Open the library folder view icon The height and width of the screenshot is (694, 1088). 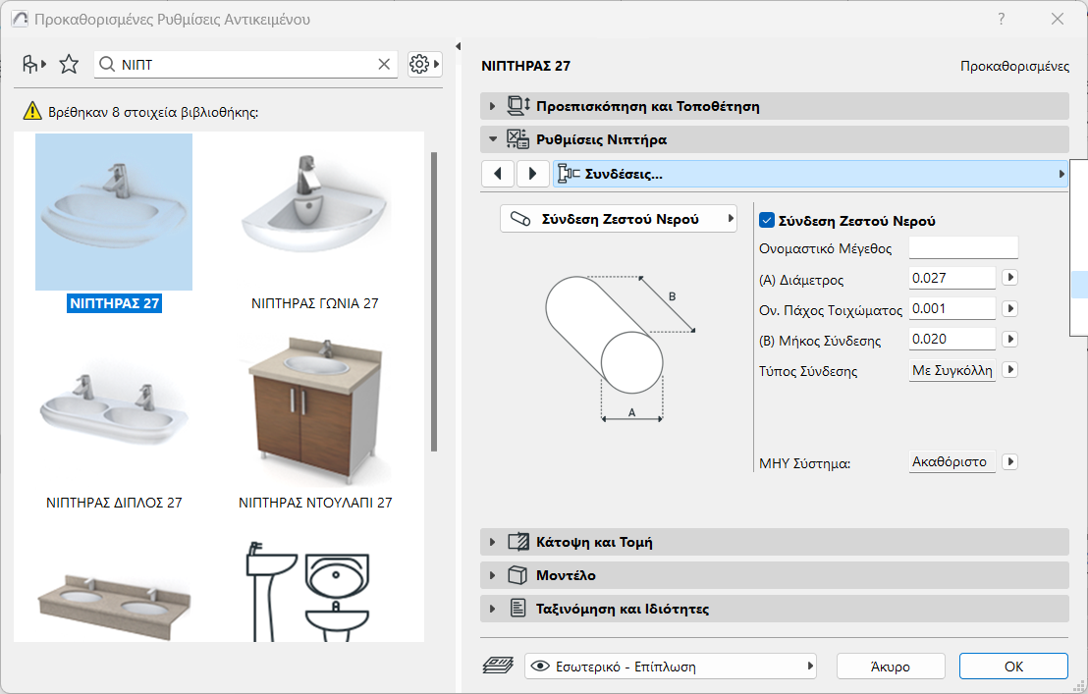tap(32, 65)
